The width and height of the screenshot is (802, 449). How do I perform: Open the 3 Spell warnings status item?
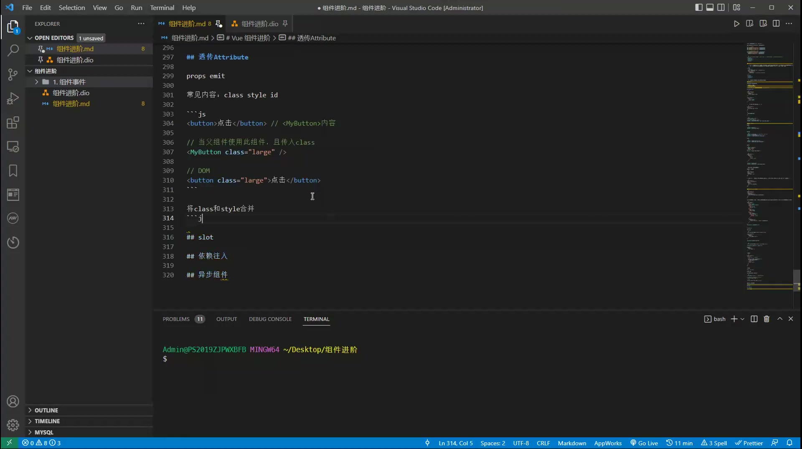click(x=714, y=443)
